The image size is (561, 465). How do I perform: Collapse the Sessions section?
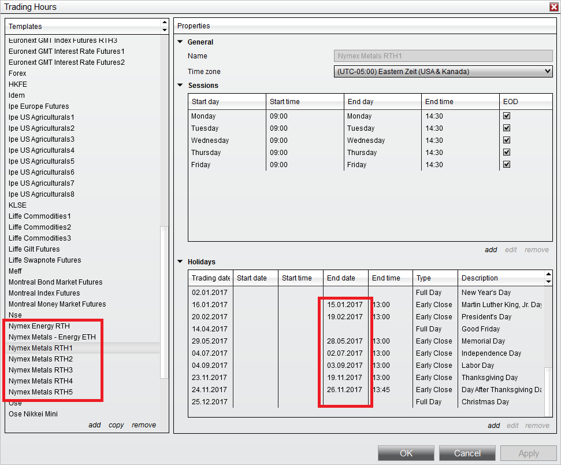click(180, 85)
